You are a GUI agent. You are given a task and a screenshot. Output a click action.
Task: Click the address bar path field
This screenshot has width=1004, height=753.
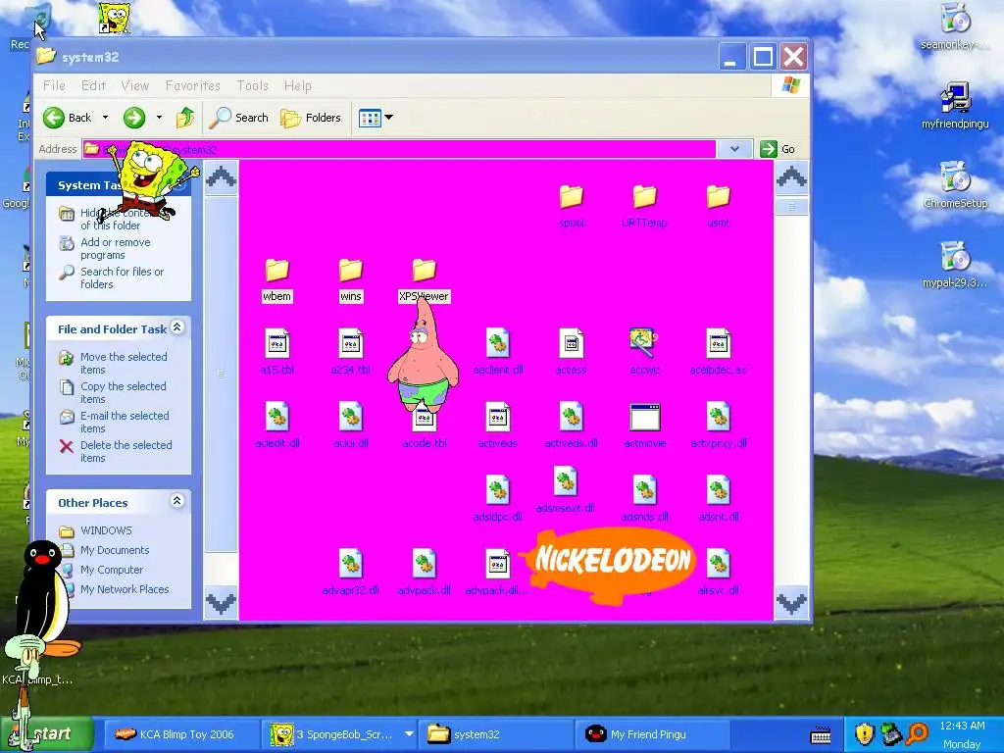[x=399, y=149]
